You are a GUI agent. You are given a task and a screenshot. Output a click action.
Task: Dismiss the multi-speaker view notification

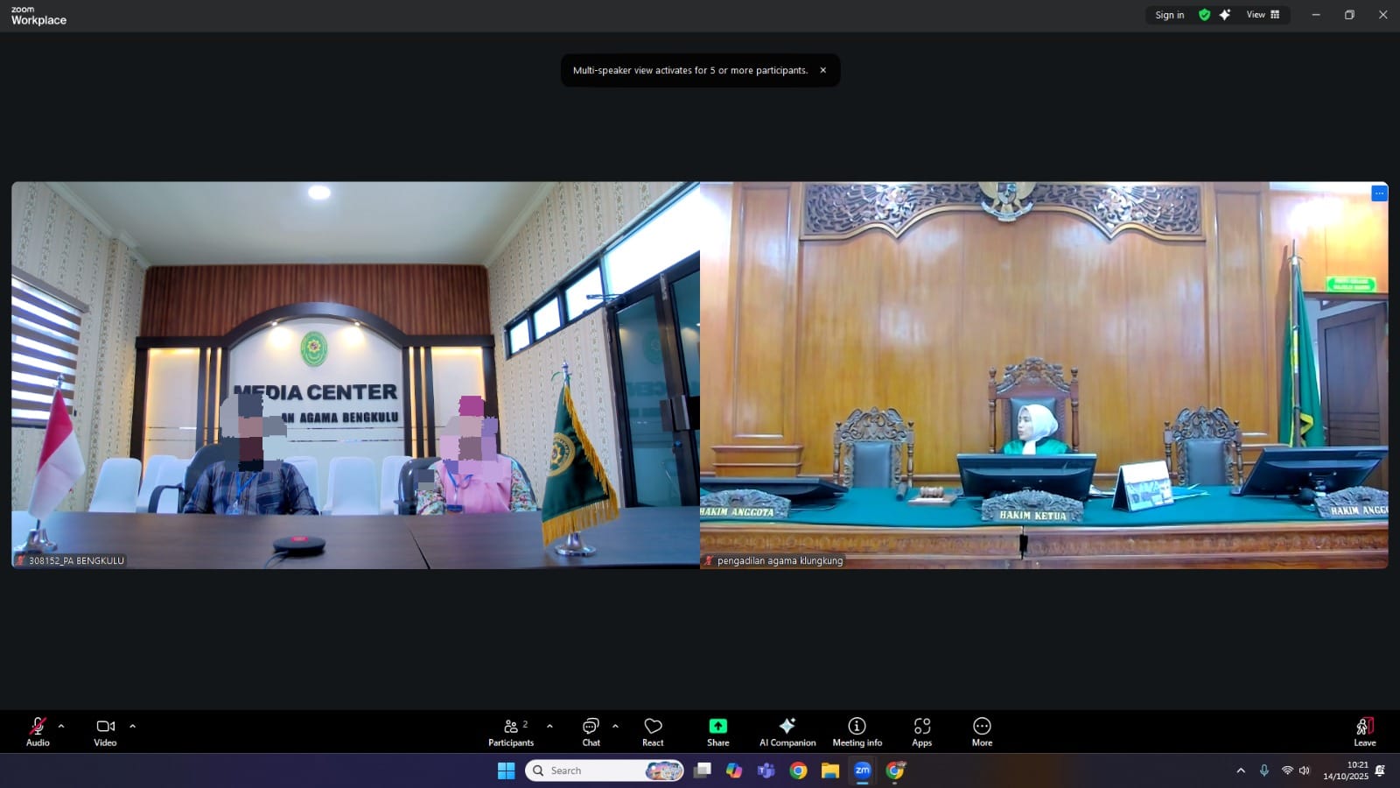click(822, 70)
